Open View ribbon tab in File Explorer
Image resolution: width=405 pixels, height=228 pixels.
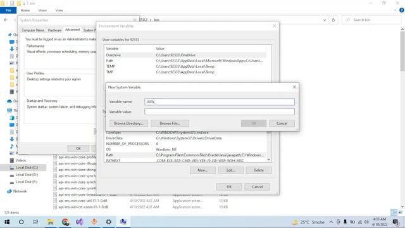click(x=59, y=10)
